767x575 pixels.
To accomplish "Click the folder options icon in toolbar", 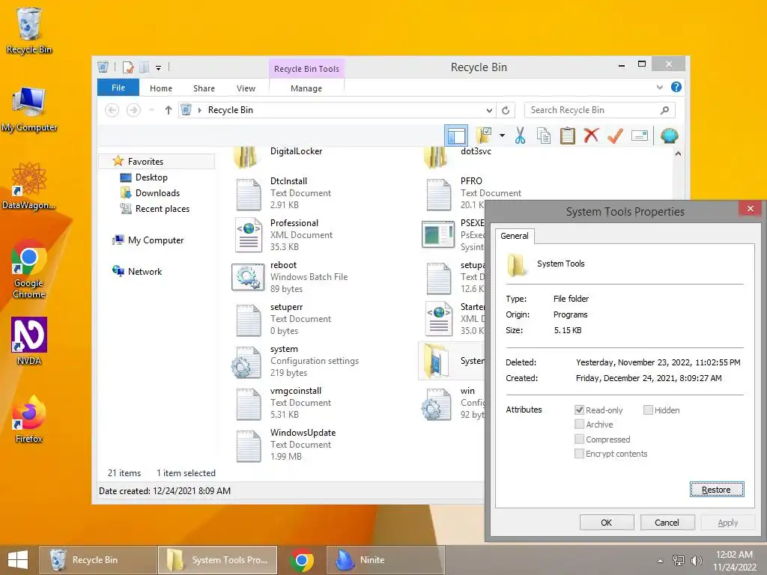I will [484, 136].
